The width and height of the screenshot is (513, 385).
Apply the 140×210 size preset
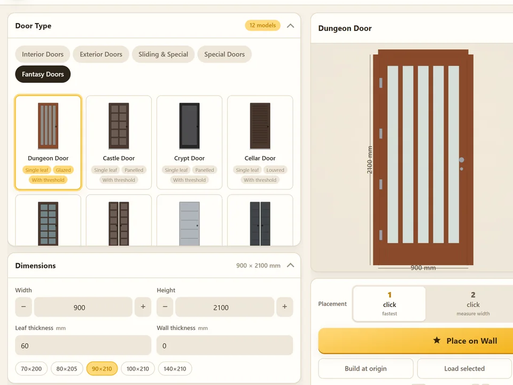175,368
